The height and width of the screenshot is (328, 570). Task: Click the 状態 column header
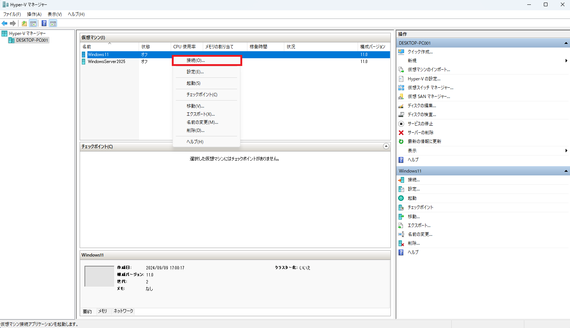pyautogui.click(x=155, y=47)
